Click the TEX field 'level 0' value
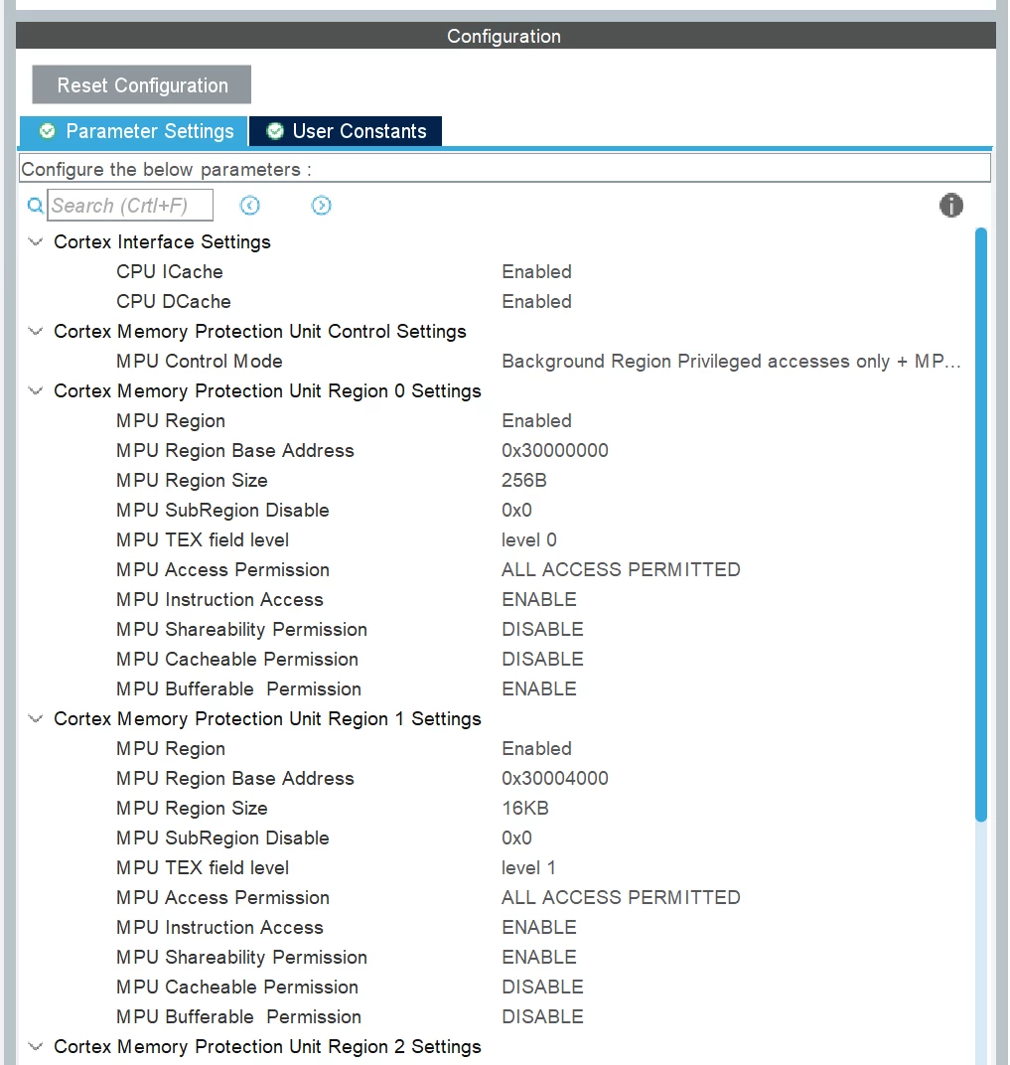This screenshot has height=1065, width=1010. coord(528,540)
